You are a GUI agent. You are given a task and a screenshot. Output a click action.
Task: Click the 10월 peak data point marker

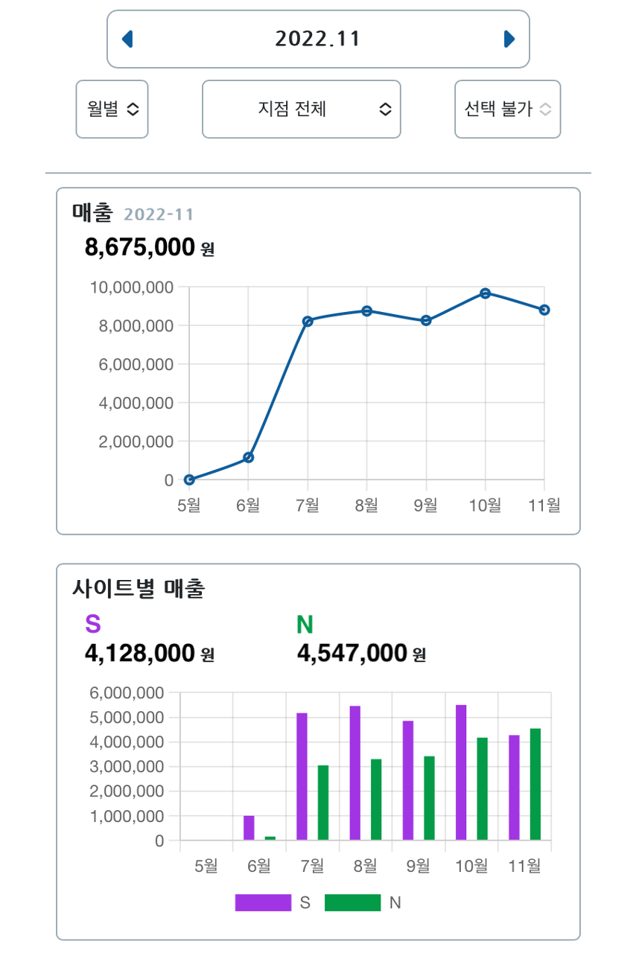[x=485, y=293]
